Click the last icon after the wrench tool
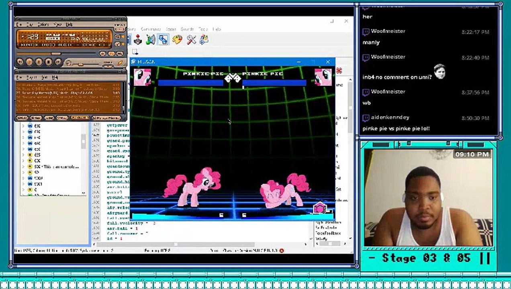 pos(204,40)
